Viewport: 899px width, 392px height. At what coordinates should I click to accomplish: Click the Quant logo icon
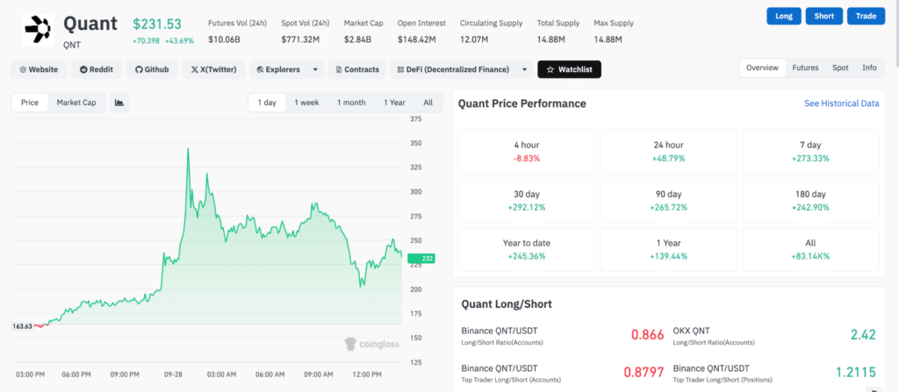click(x=38, y=29)
